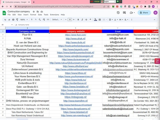
Task: Collapse the menus with the chevron
Action: [x=154, y=19]
